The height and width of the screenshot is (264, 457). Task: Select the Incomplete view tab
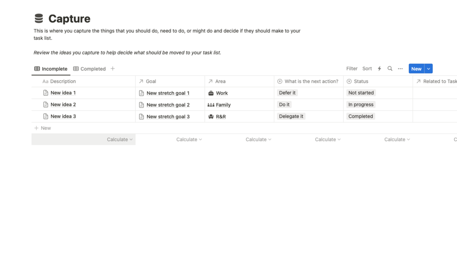(51, 69)
